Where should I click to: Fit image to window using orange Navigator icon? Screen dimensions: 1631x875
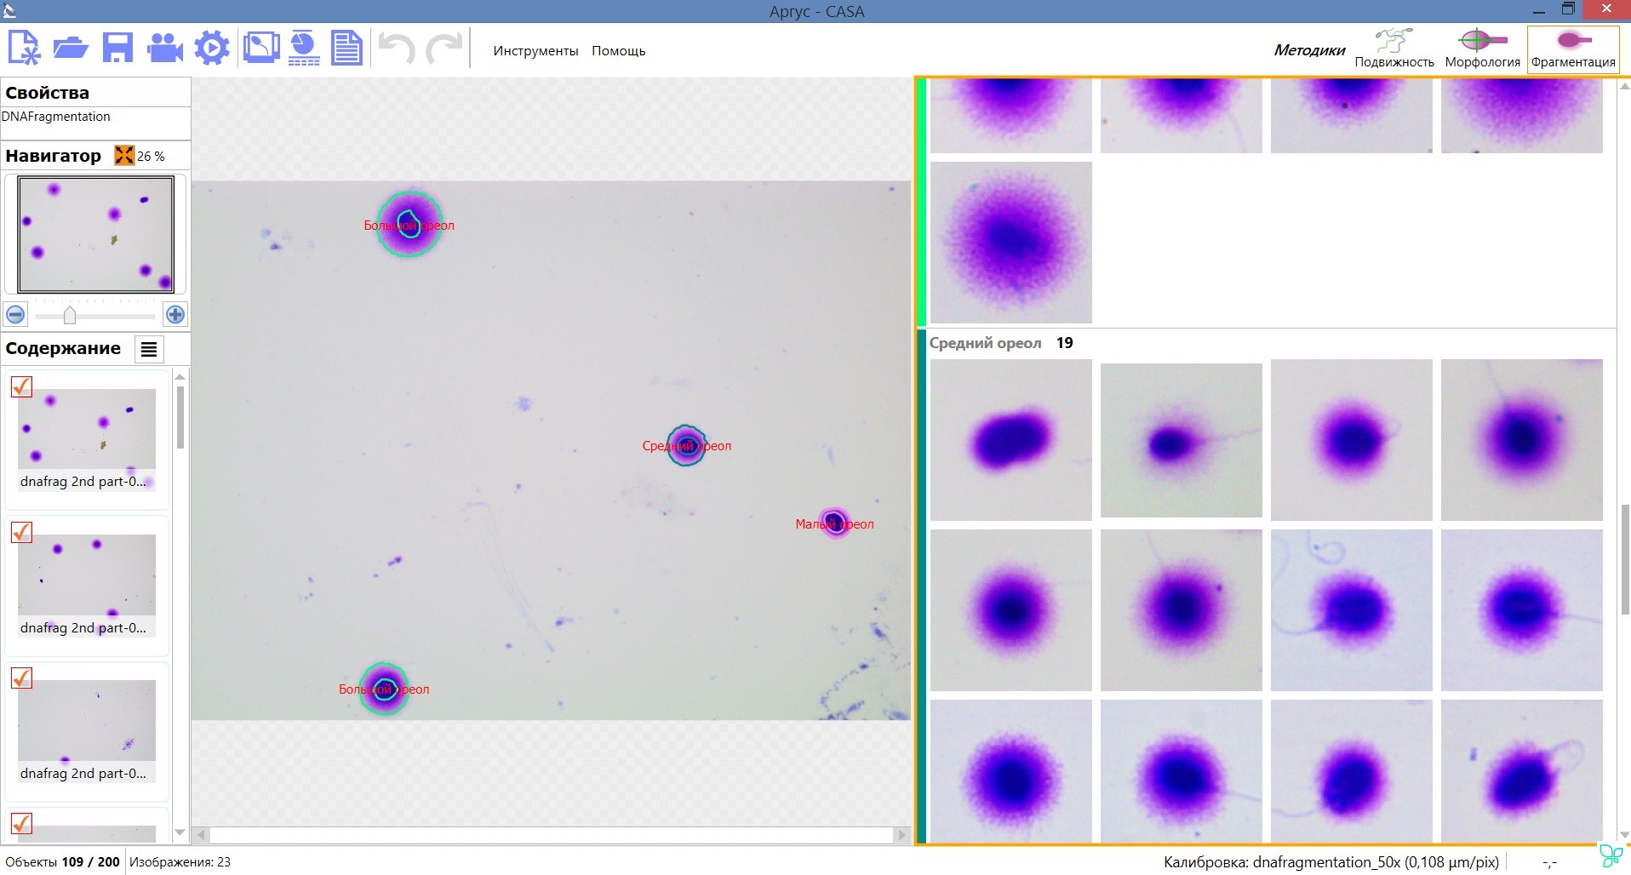[x=124, y=155]
